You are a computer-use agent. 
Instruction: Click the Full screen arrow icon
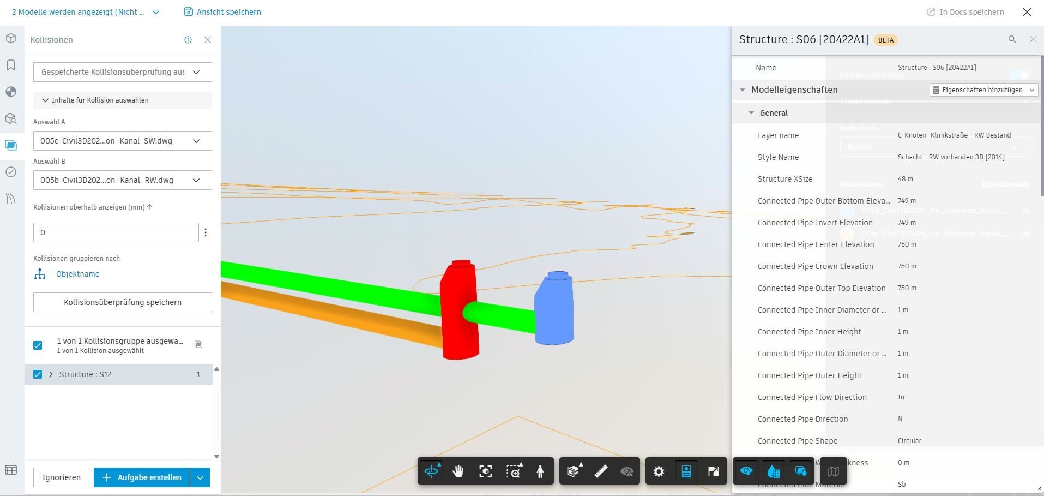(x=713, y=471)
